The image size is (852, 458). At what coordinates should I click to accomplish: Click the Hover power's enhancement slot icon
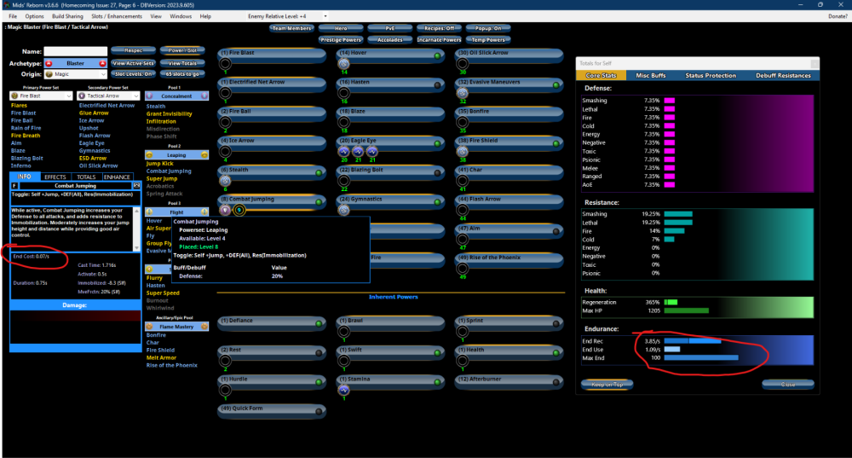(344, 64)
